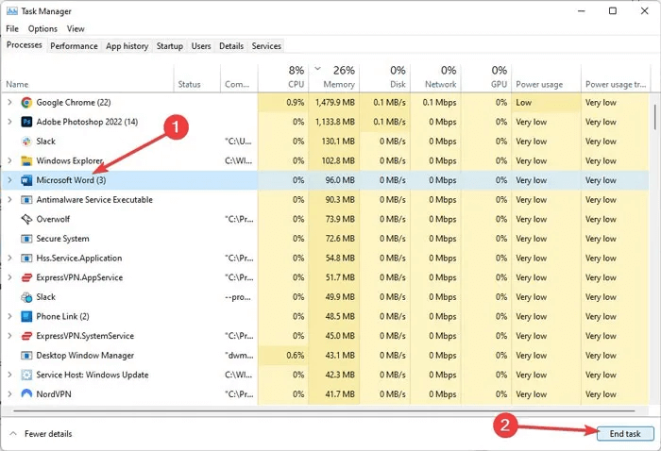Sort by the Status column header
The image size is (661, 451).
(196, 78)
